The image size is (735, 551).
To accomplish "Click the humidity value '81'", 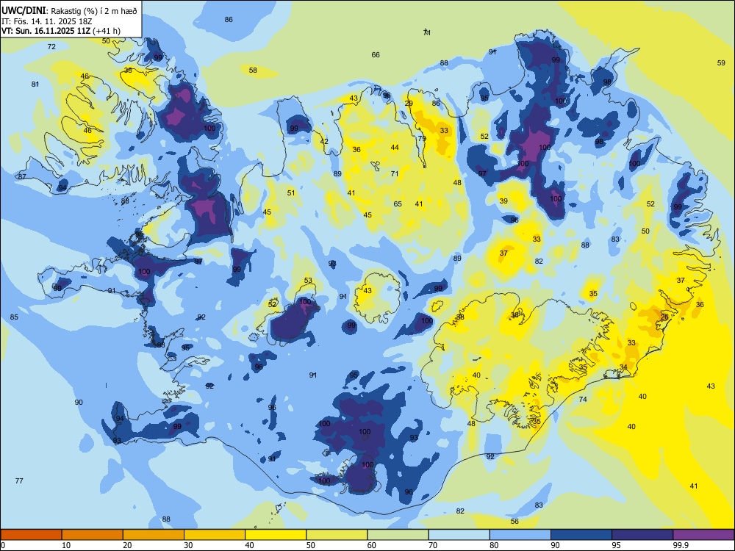I will (35, 84).
